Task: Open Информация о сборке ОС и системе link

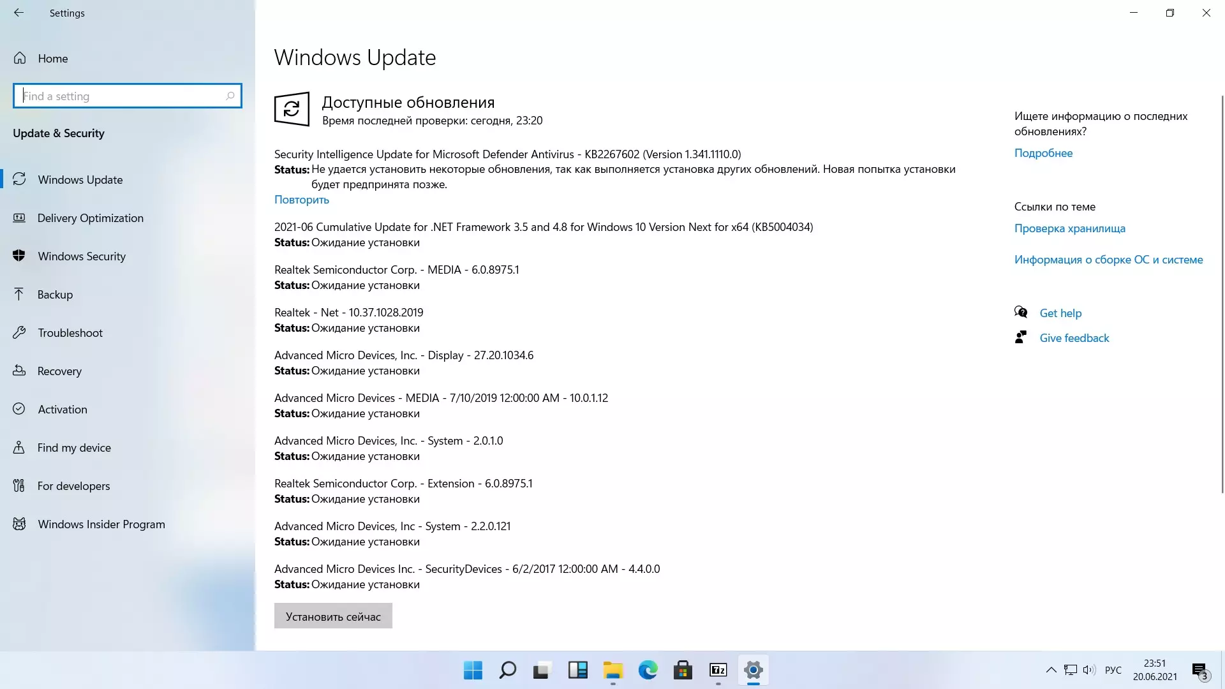Action: point(1108,260)
